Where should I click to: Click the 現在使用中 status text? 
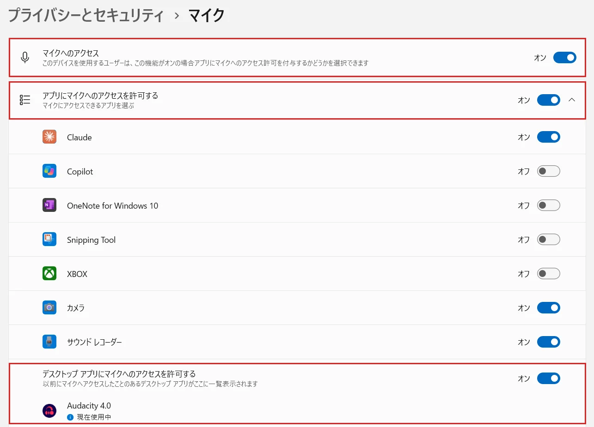tap(94, 417)
